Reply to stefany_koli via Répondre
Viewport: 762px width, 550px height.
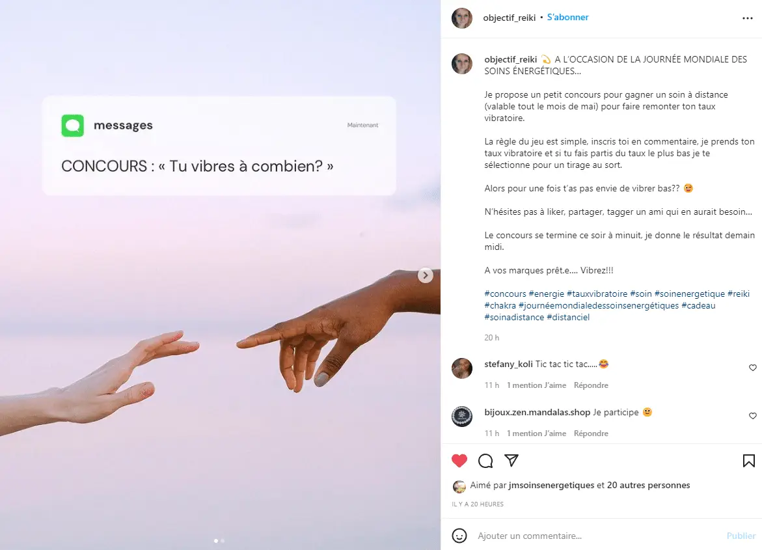point(591,385)
